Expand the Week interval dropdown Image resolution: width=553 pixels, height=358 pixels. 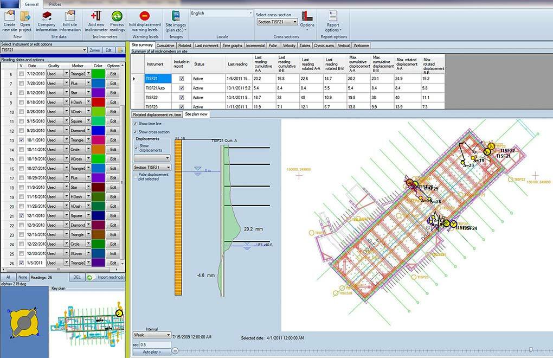coord(168,335)
